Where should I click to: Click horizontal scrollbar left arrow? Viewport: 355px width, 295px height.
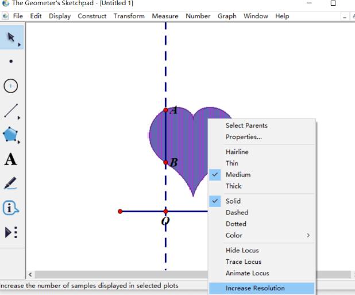pos(30,275)
